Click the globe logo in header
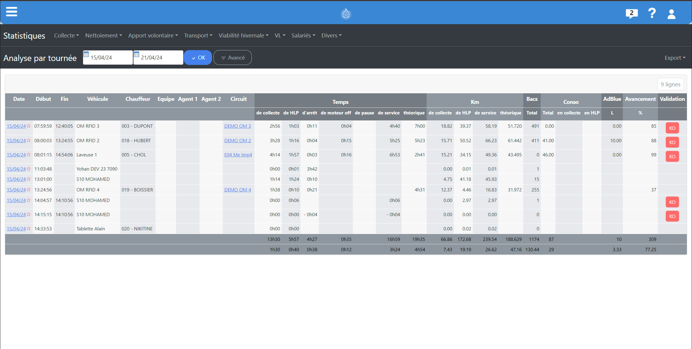 click(x=346, y=14)
